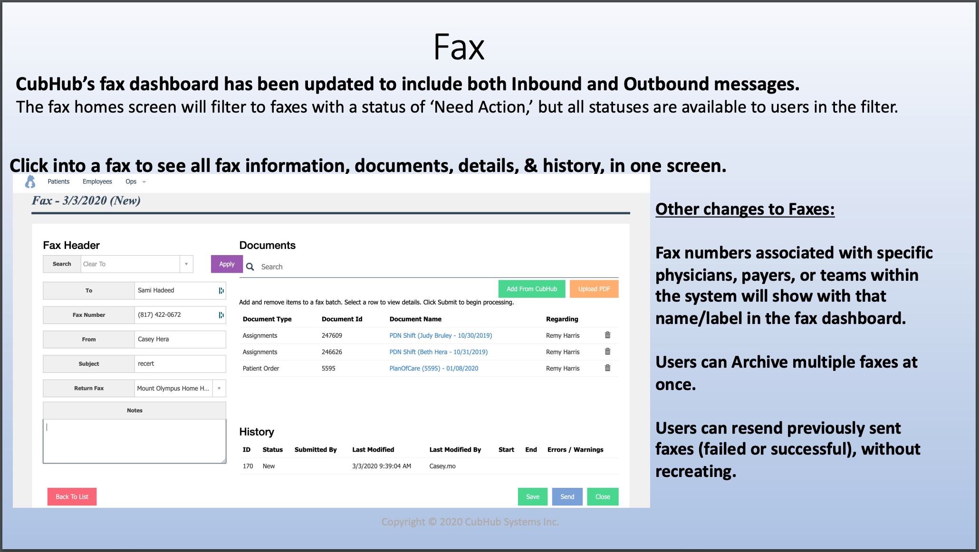
Task: Expand the Return Fax dropdown arrow
Action: (x=219, y=388)
